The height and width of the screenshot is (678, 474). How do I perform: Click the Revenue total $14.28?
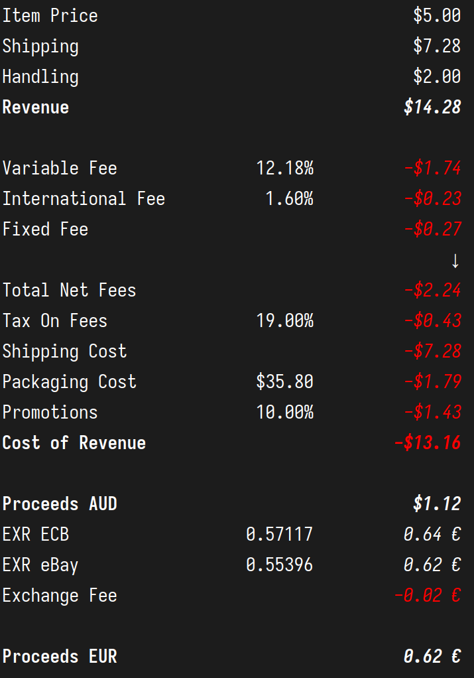(x=432, y=107)
